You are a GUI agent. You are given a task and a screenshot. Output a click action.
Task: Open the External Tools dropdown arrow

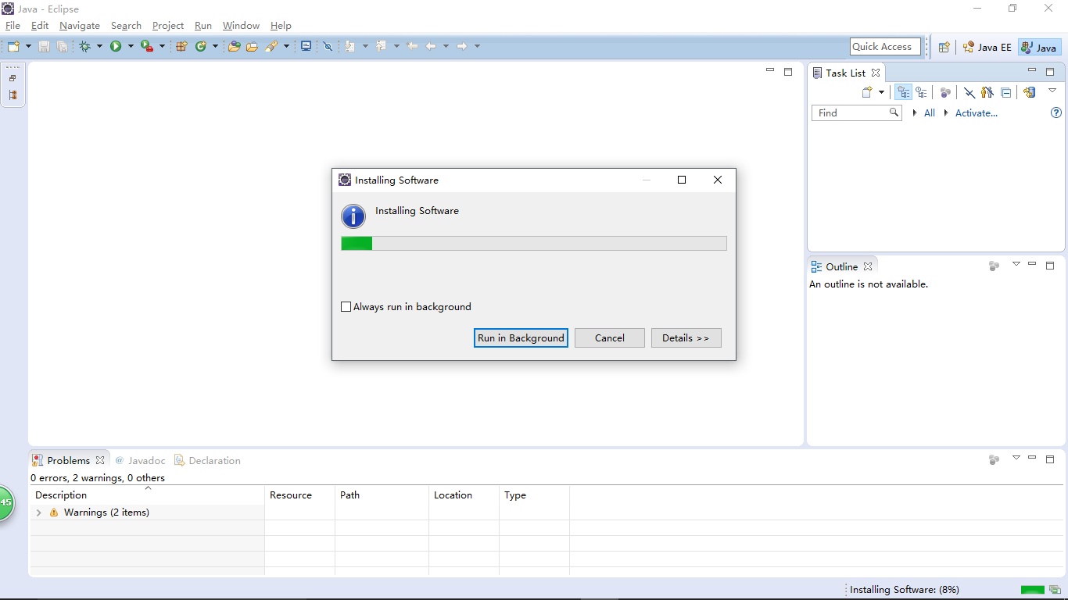[x=162, y=46]
